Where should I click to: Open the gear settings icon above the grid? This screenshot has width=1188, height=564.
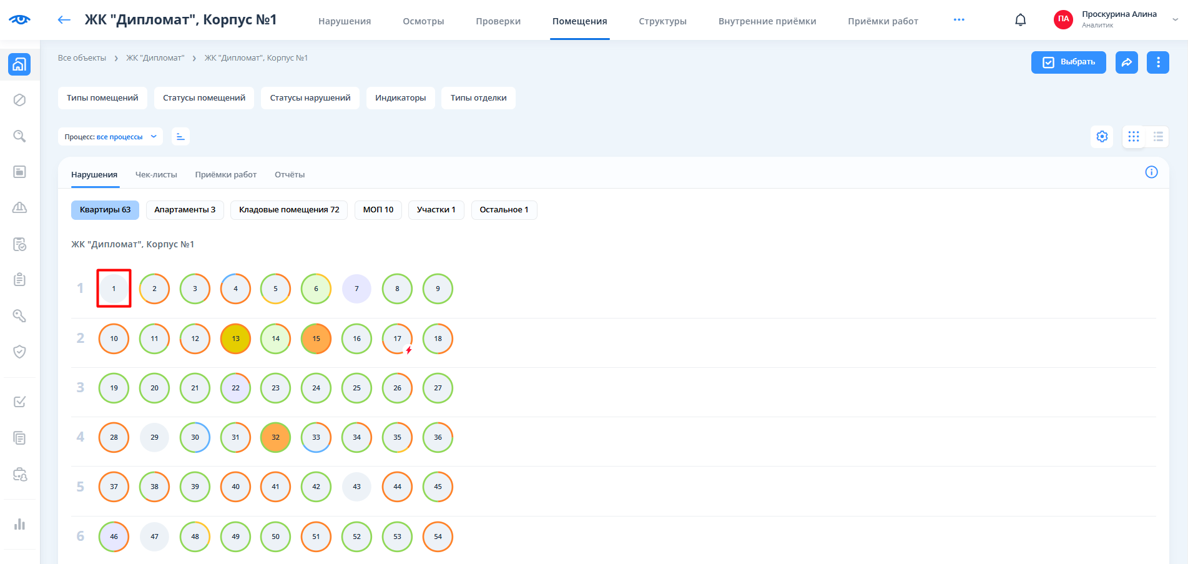click(x=1102, y=136)
